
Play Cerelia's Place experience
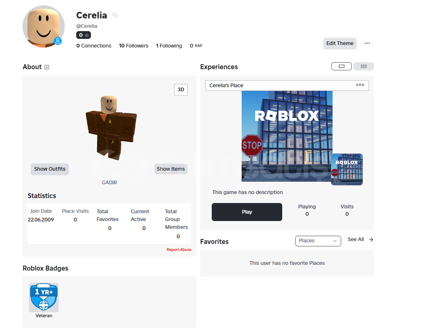(x=247, y=212)
